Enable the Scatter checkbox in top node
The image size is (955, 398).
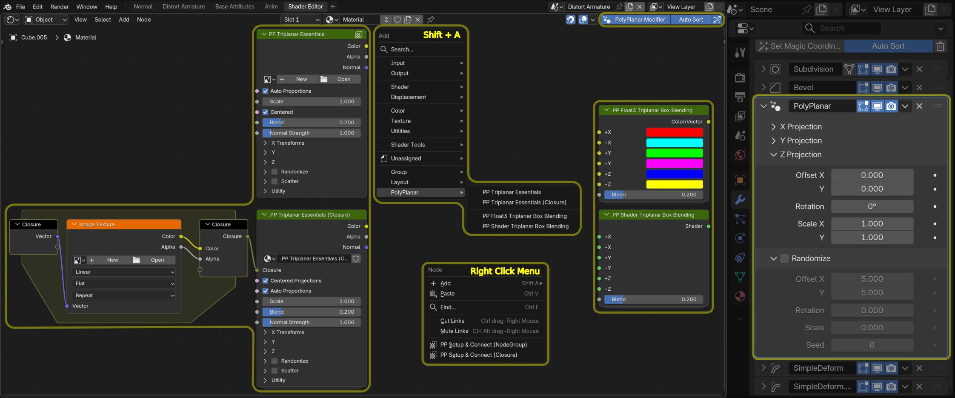274,181
